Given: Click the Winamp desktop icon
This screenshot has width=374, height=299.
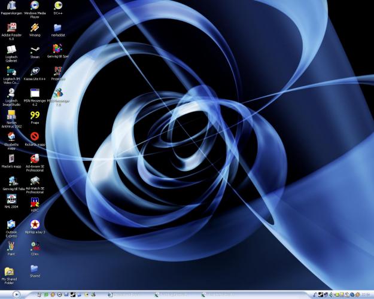Looking at the screenshot, I should tap(35, 28).
